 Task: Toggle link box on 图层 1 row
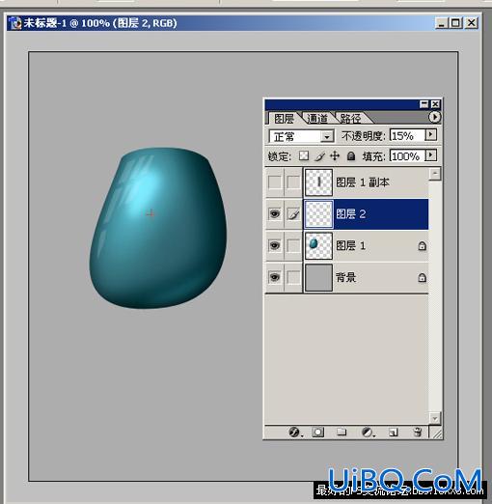click(x=293, y=245)
